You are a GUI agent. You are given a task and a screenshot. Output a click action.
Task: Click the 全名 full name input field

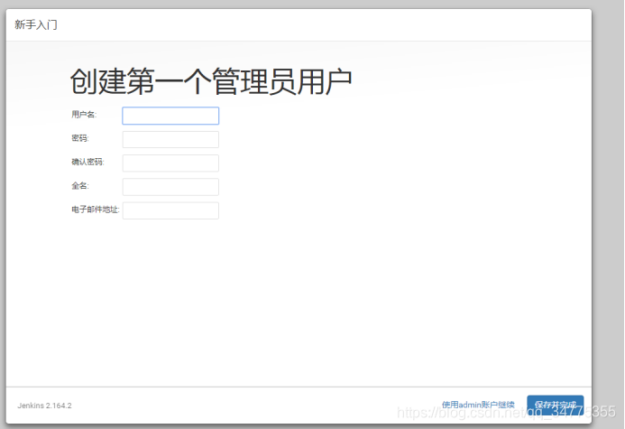point(170,187)
